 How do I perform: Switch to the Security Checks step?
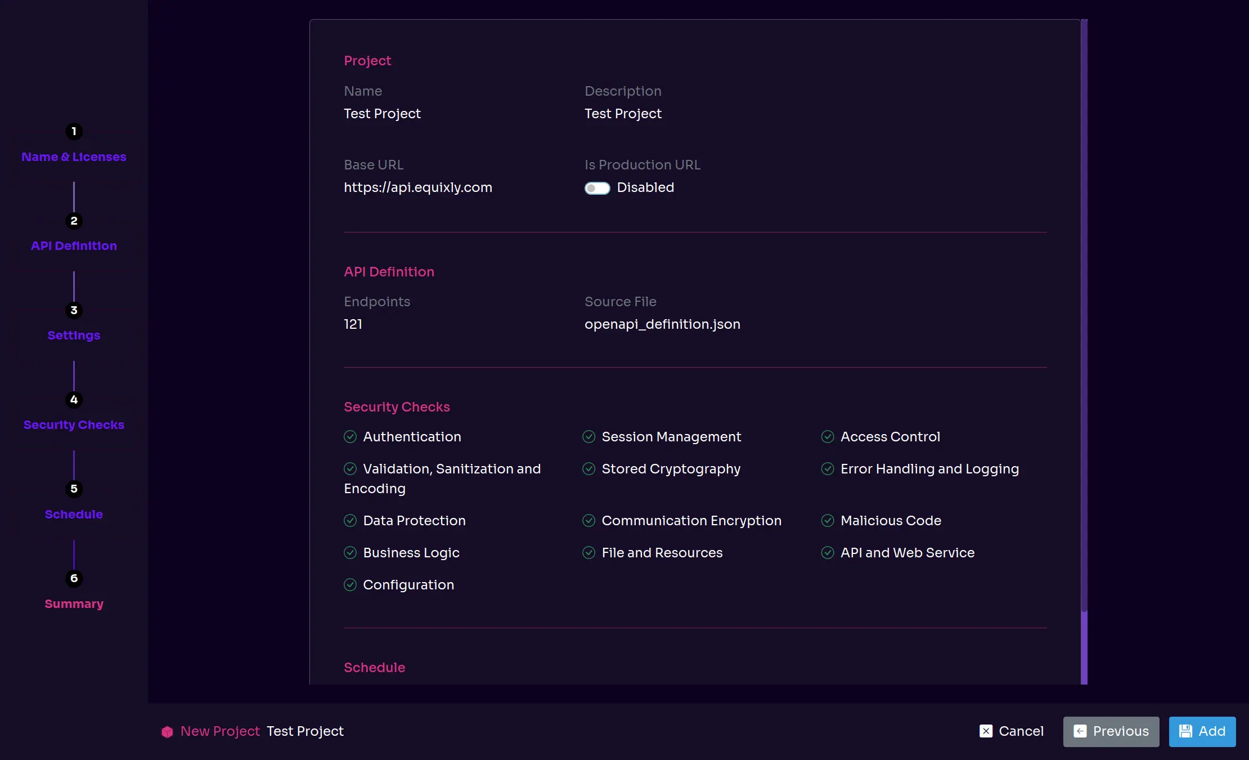point(74,425)
